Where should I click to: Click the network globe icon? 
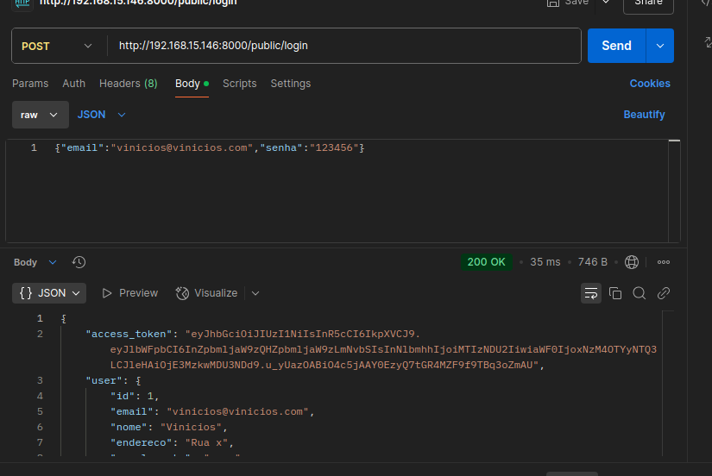(x=631, y=262)
